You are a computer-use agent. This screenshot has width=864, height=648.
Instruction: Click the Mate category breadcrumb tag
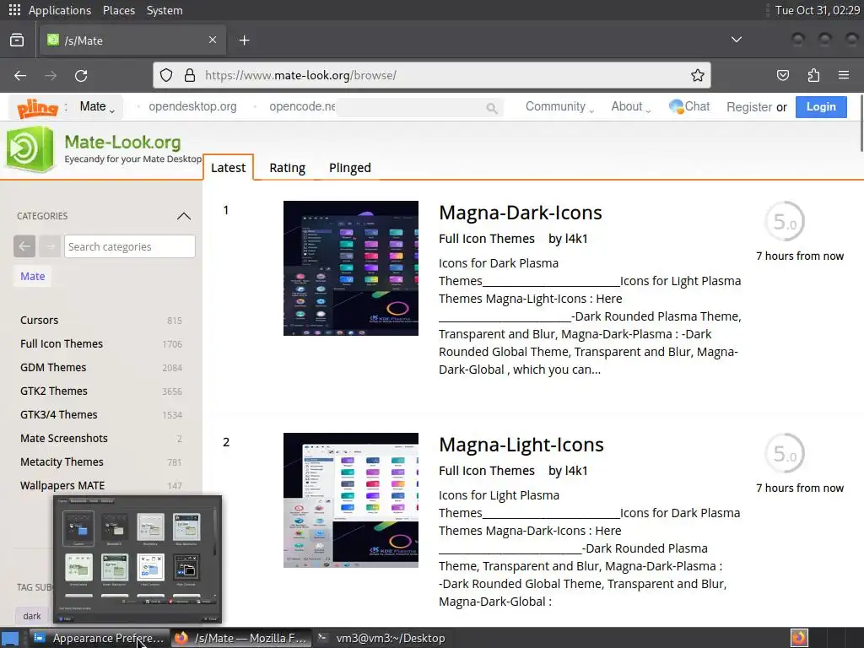click(33, 276)
